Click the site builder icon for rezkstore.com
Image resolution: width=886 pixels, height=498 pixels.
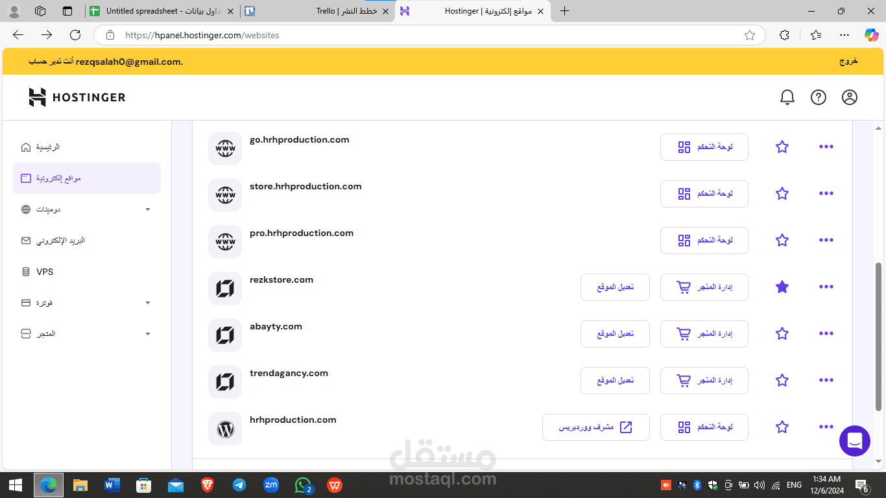(x=225, y=289)
